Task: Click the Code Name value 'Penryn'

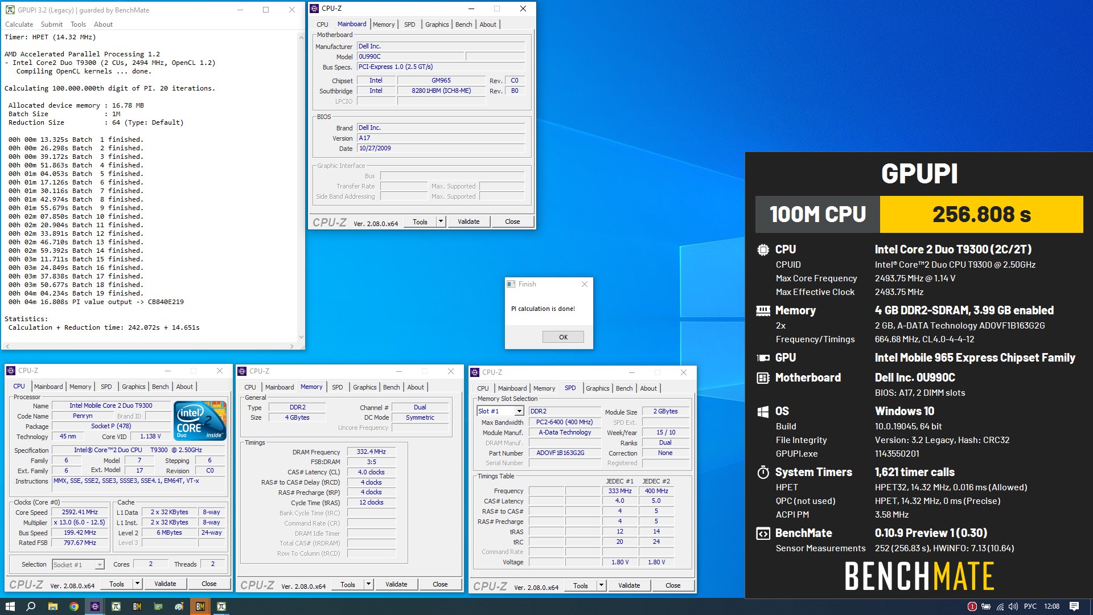Action: click(x=83, y=416)
